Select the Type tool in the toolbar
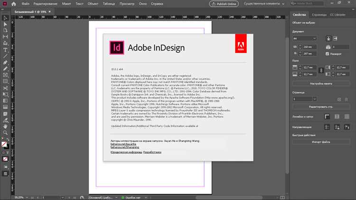 point(5,50)
